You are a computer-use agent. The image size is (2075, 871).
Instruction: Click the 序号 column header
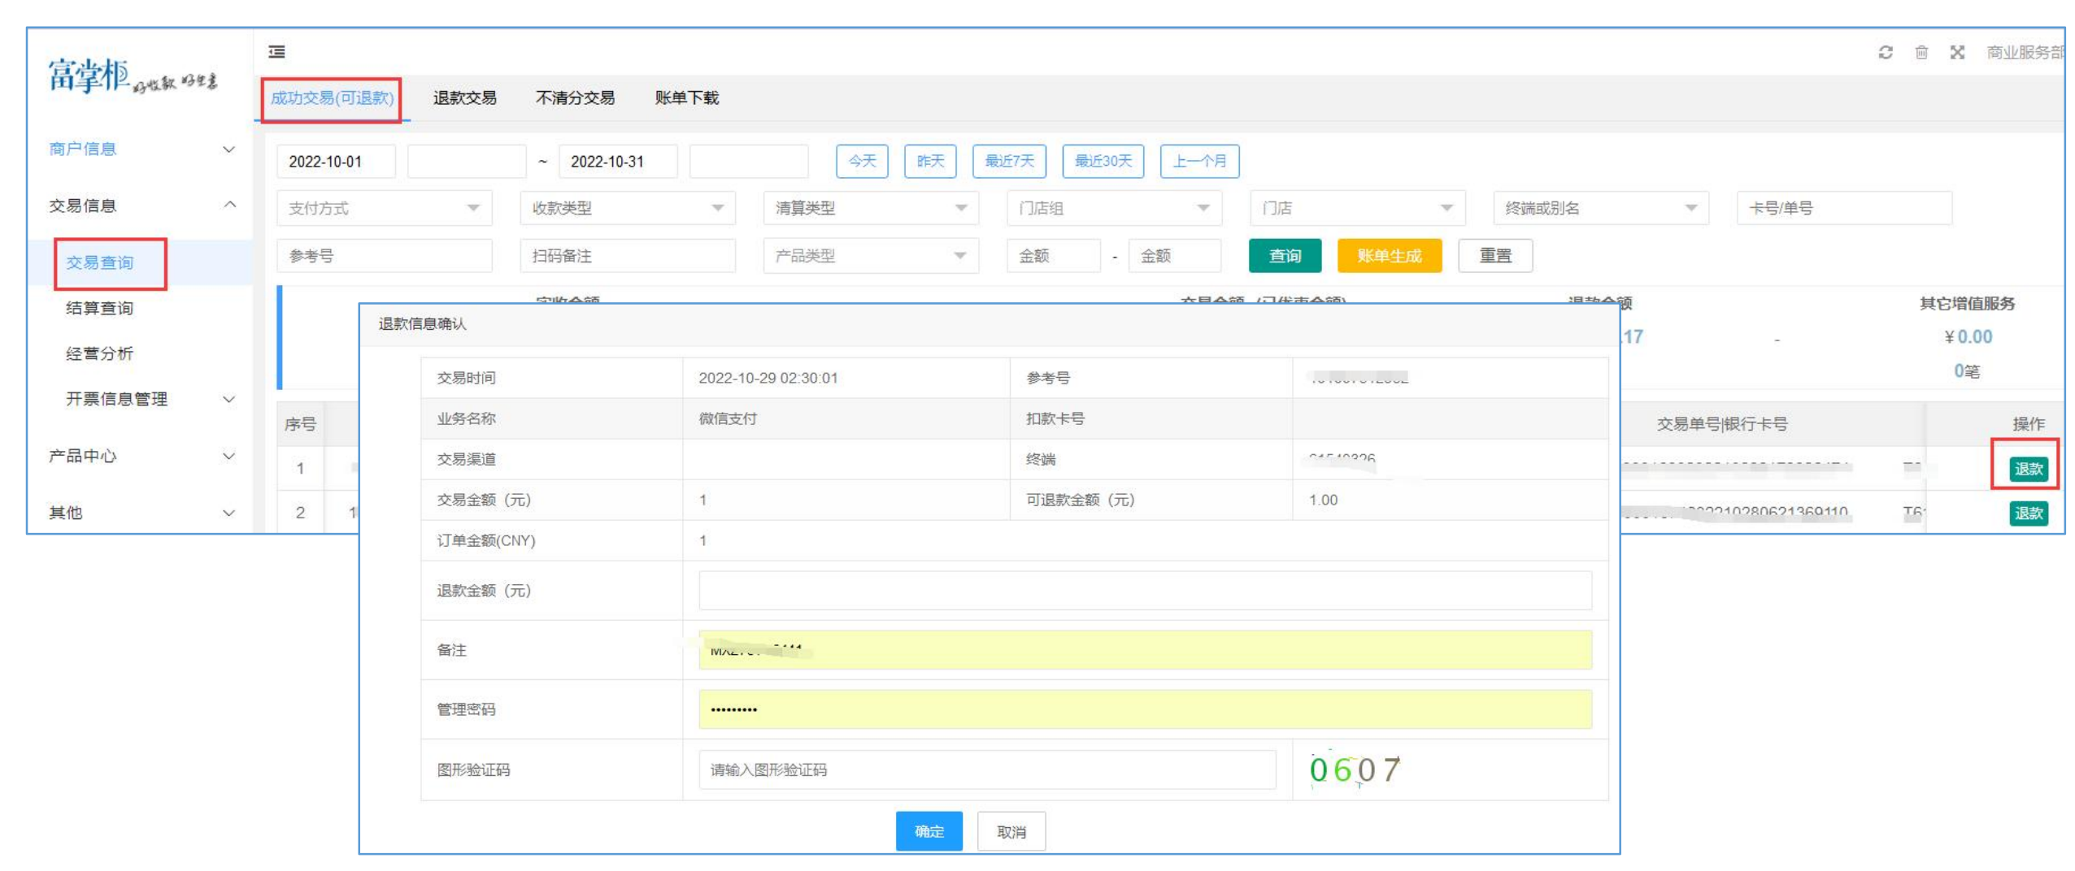coord(300,424)
